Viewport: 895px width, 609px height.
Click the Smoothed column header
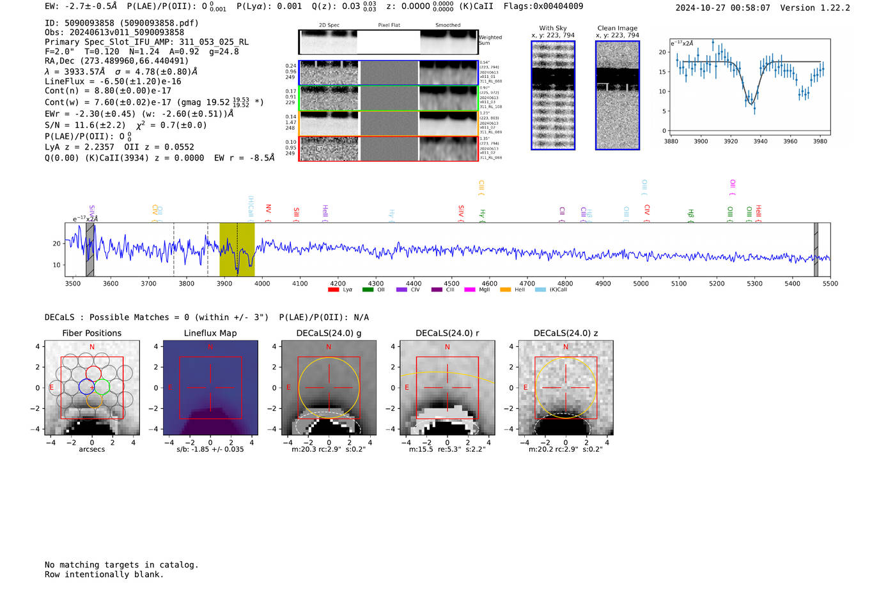(x=448, y=26)
